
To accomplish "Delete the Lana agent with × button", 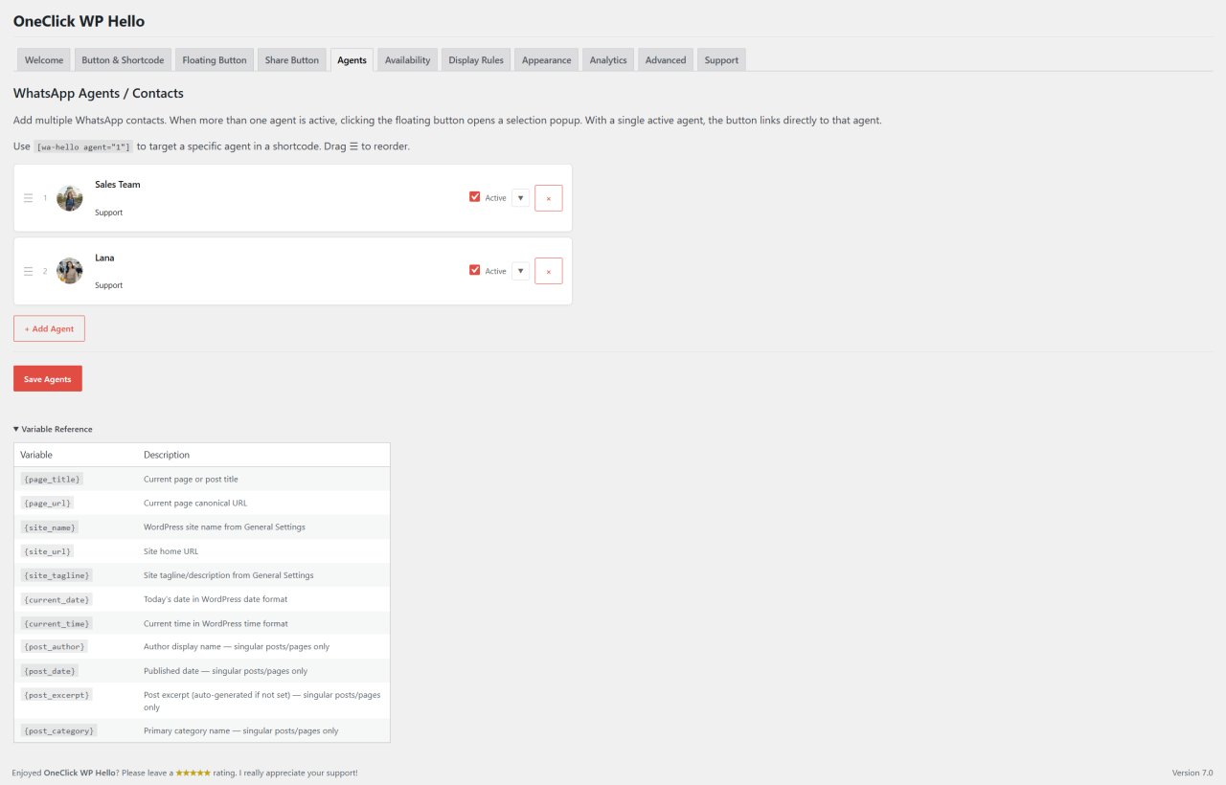I will 549,271.
